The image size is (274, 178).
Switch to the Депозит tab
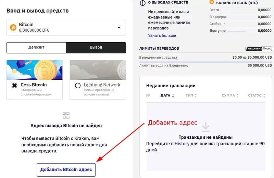coord(36,47)
